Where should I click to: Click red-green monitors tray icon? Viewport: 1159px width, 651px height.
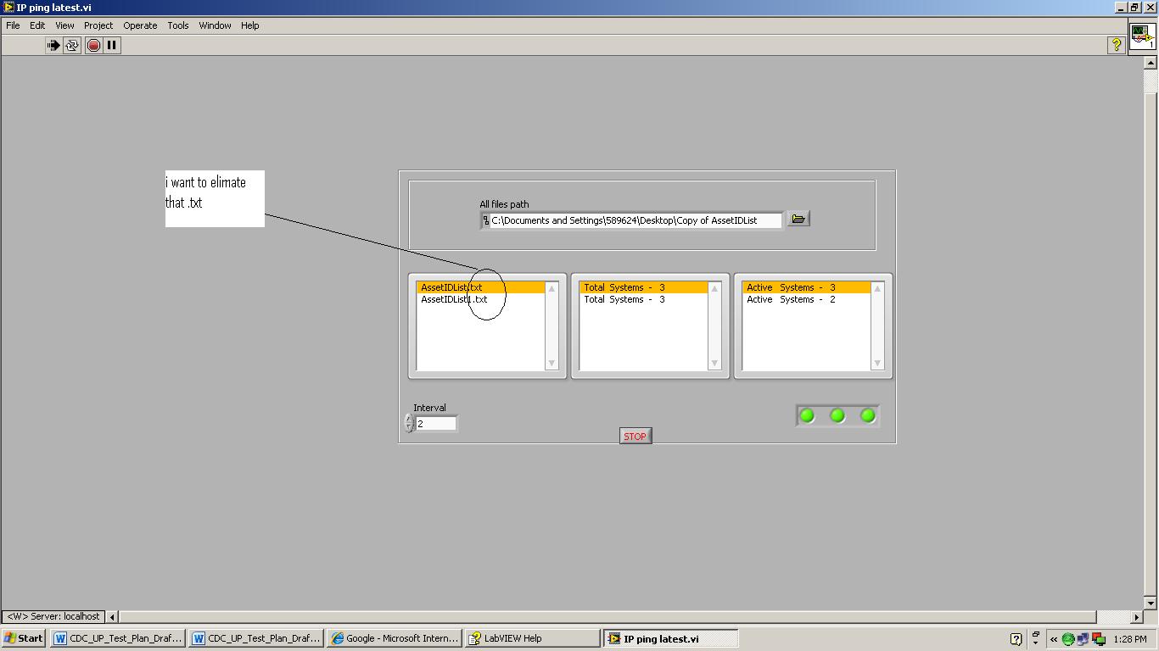[x=1099, y=639]
